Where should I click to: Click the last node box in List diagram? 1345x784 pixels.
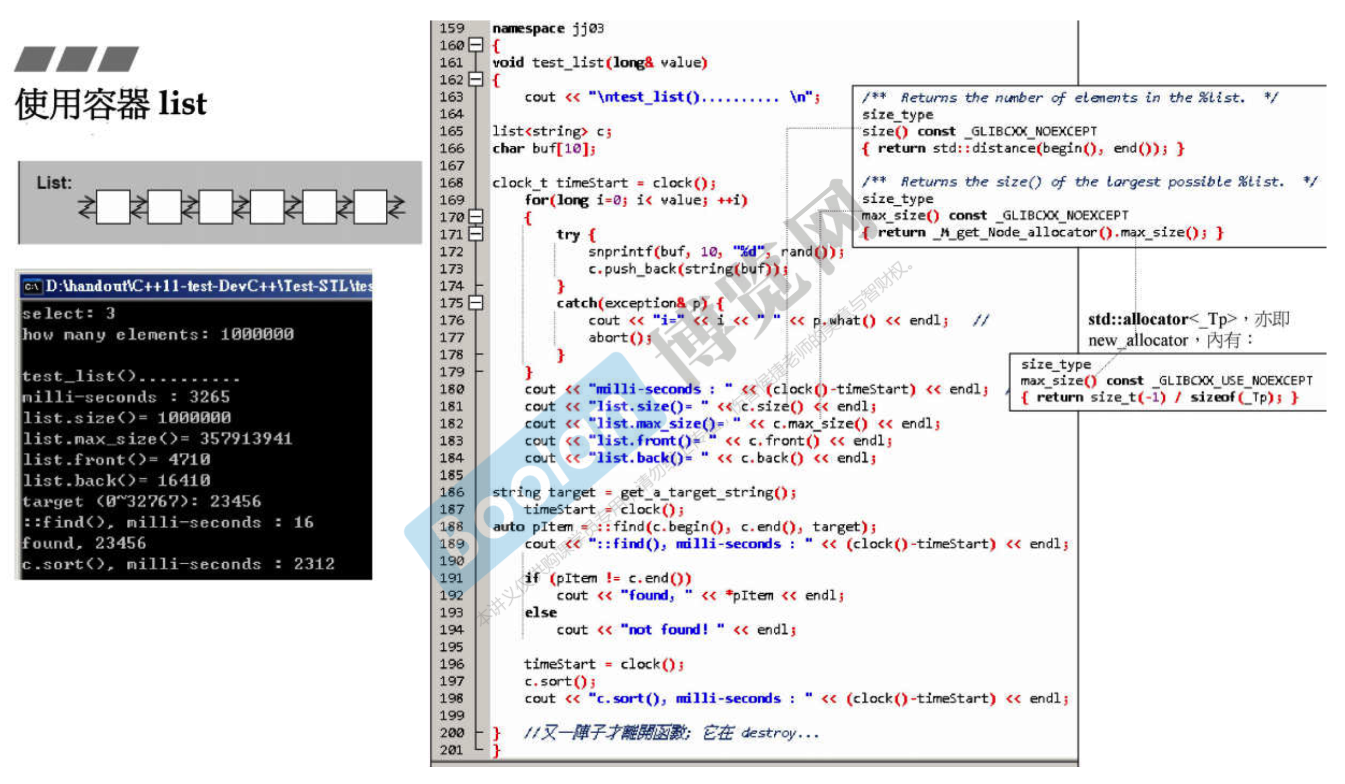pyautogui.click(x=370, y=207)
